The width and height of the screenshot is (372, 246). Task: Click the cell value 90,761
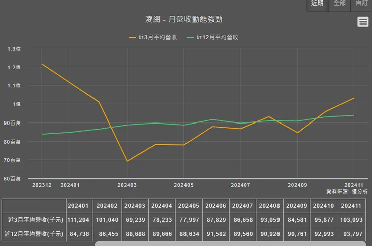[x=297, y=234]
